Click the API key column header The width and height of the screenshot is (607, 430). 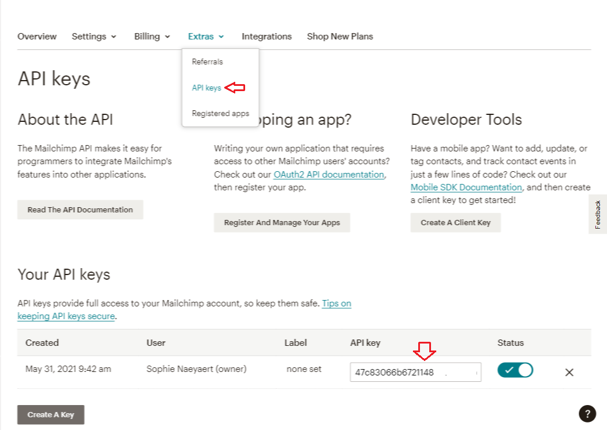coord(365,342)
